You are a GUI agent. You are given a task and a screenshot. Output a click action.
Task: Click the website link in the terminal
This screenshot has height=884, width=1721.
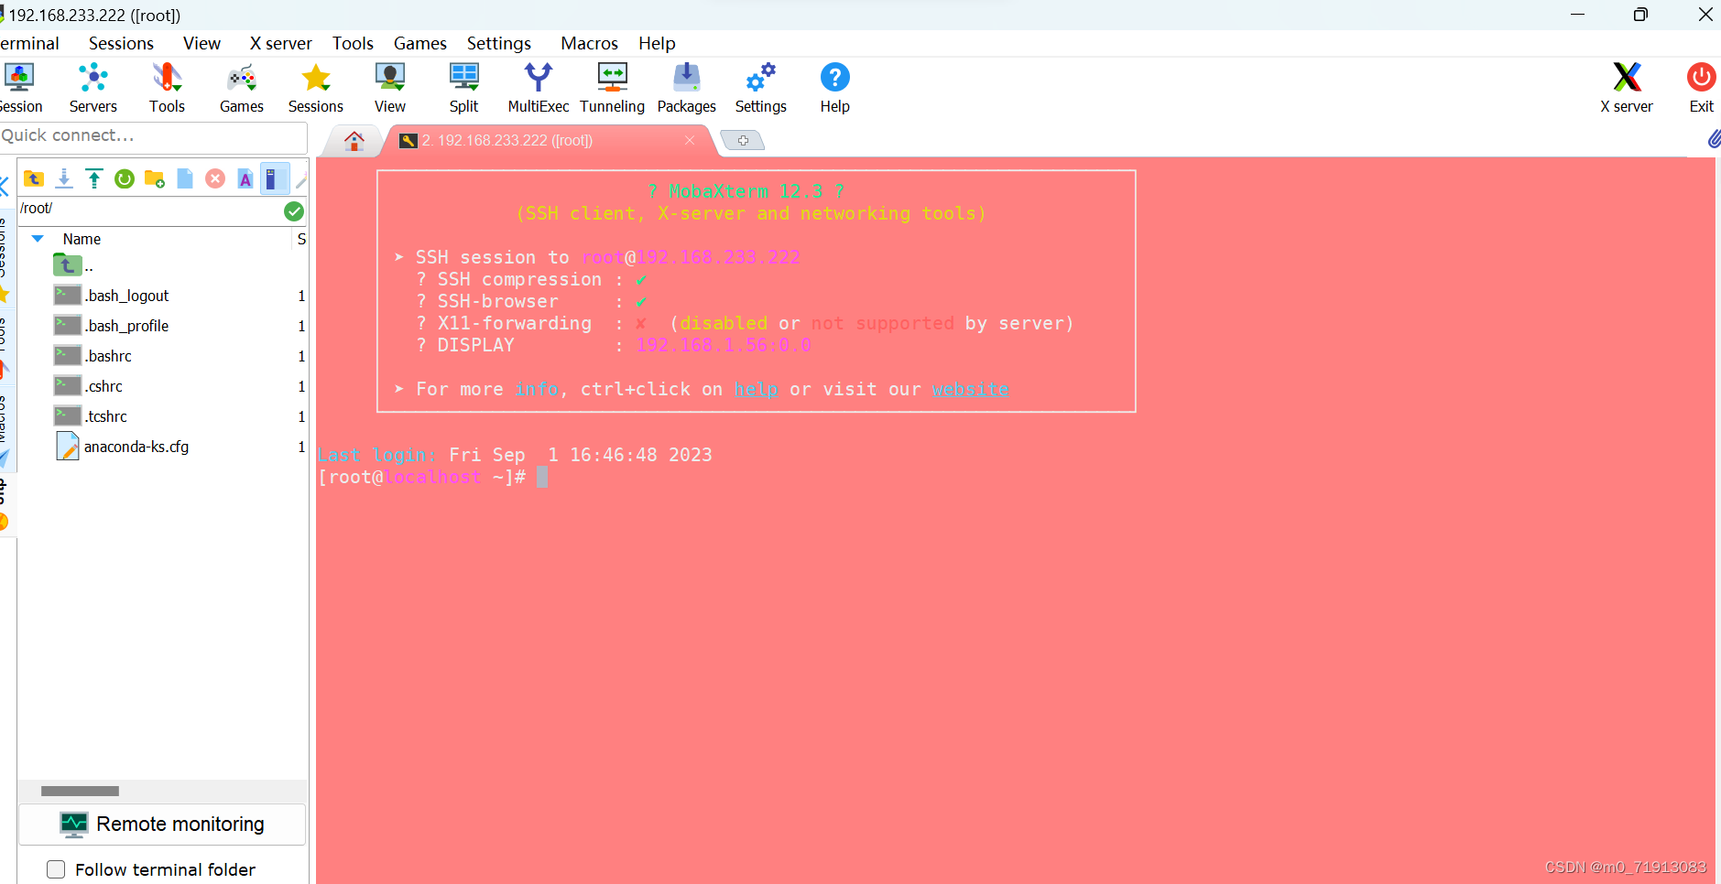pyautogui.click(x=970, y=389)
